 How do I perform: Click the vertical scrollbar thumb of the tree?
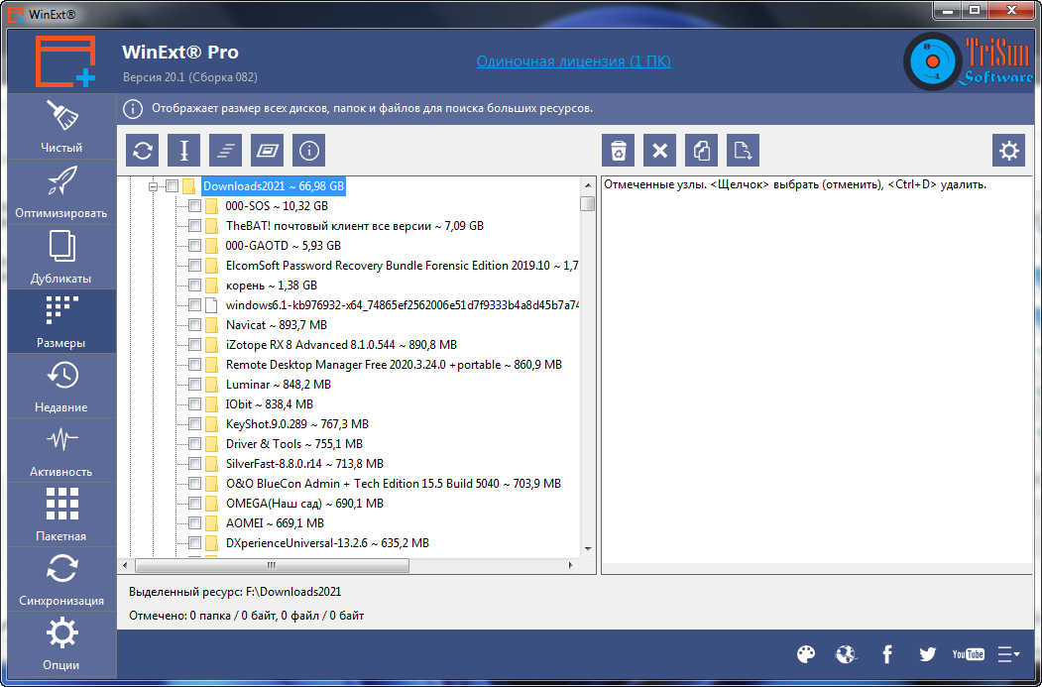(x=588, y=203)
